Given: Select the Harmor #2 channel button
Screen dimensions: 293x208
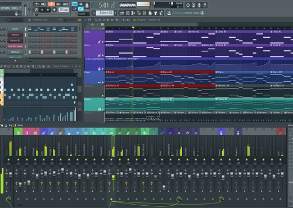Looking at the screenshot, I should coord(15,41).
